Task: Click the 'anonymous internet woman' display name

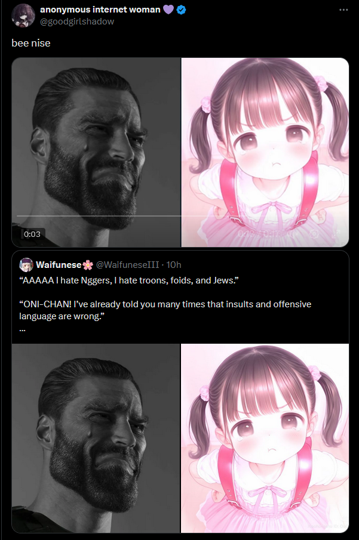Action: [x=100, y=10]
